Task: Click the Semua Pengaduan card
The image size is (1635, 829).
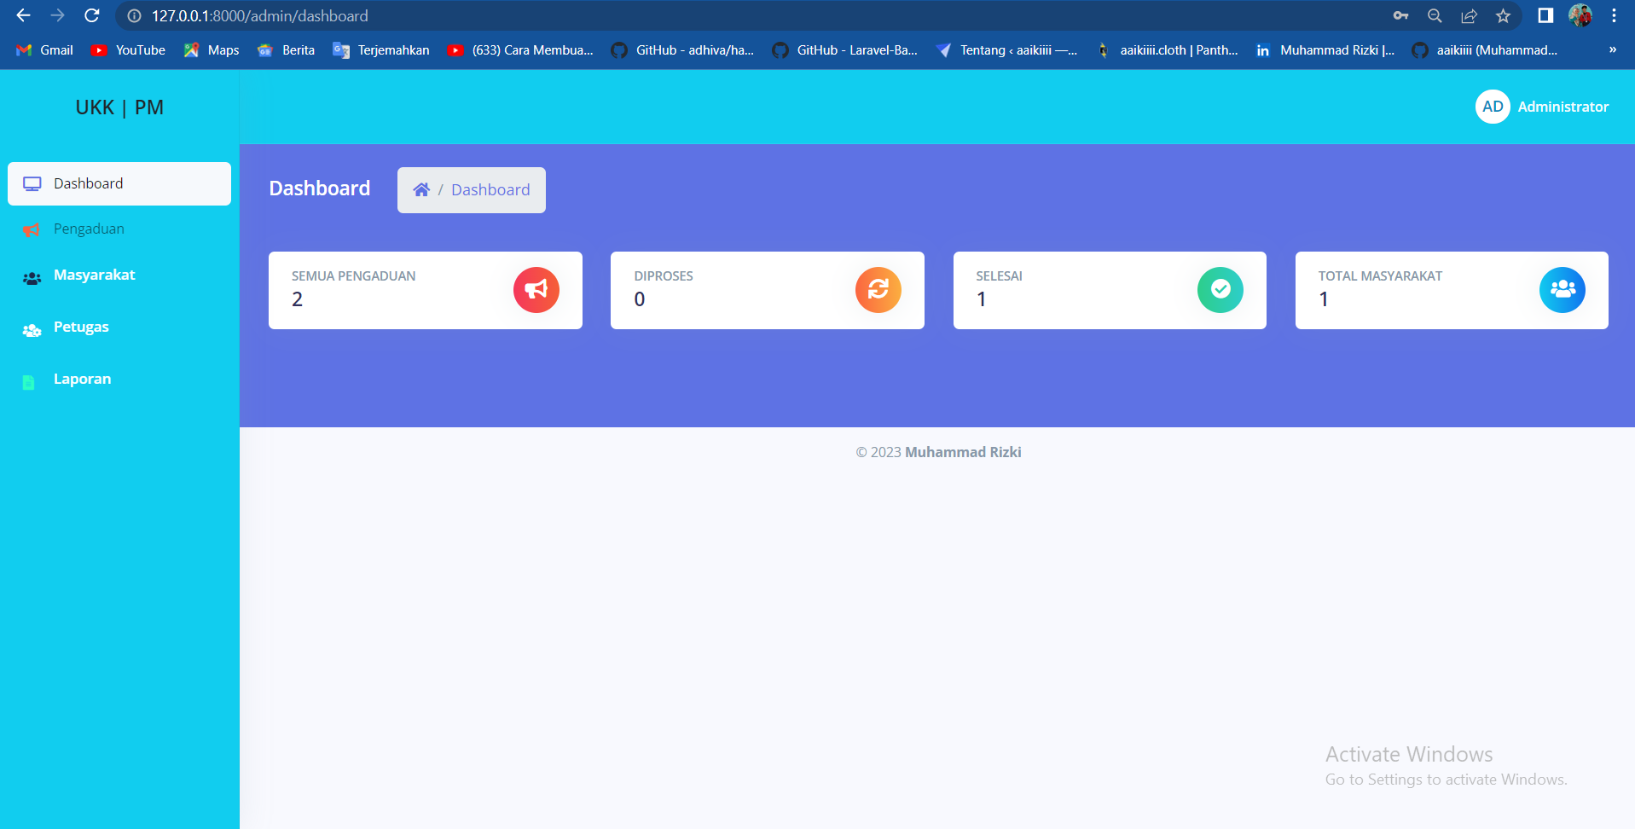Action: click(426, 290)
